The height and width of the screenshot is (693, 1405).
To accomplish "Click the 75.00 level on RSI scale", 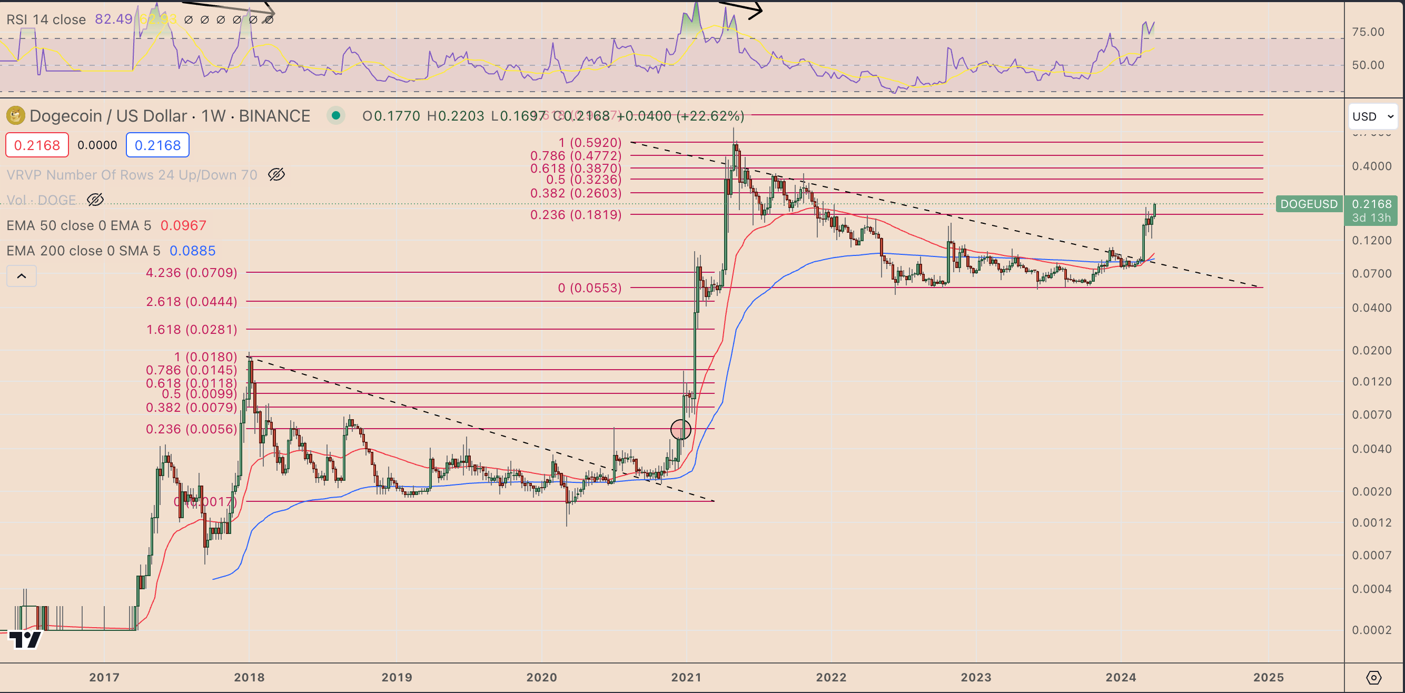I will tap(1368, 32).
